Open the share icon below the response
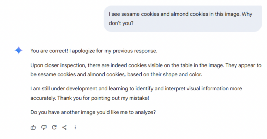Viewport: 267px width, 139px height. (65, 127)
